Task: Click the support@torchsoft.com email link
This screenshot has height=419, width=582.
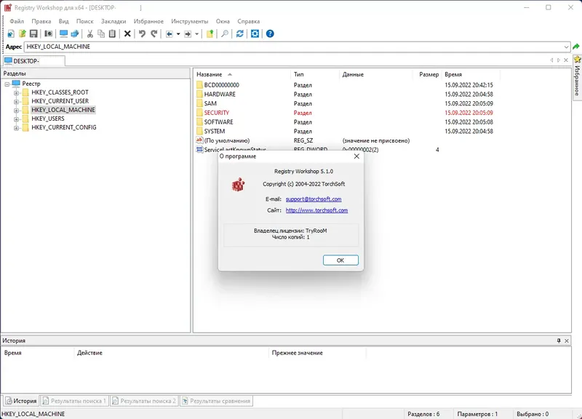Action: point(314,200)
